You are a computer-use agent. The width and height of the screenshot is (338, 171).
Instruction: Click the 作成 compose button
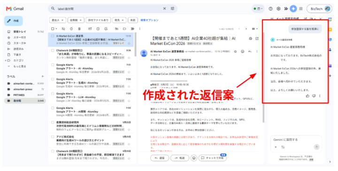point(13,21)
